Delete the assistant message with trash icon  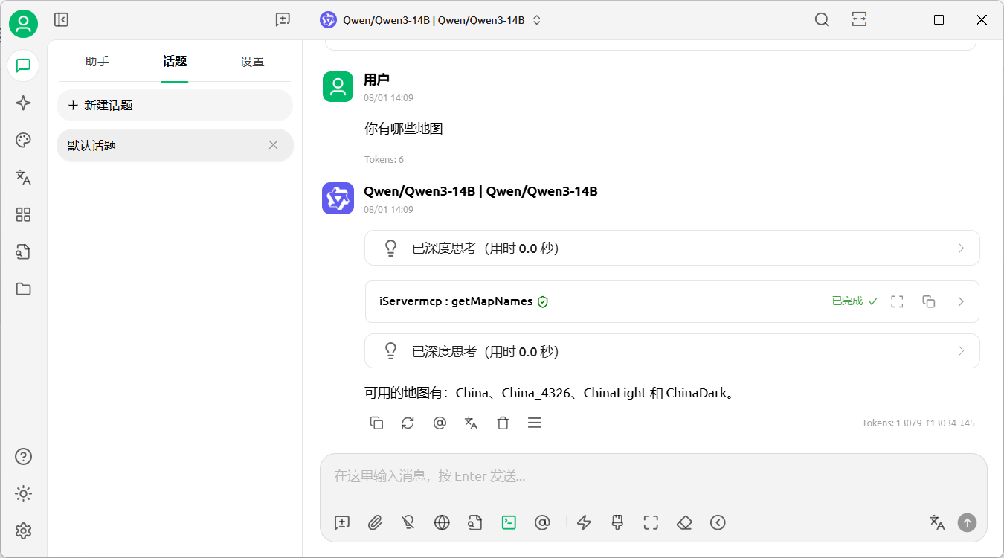(503, 423)
